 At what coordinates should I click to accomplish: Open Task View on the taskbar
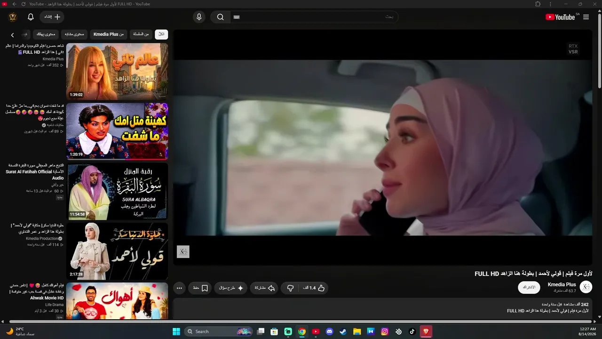[261, 331]
